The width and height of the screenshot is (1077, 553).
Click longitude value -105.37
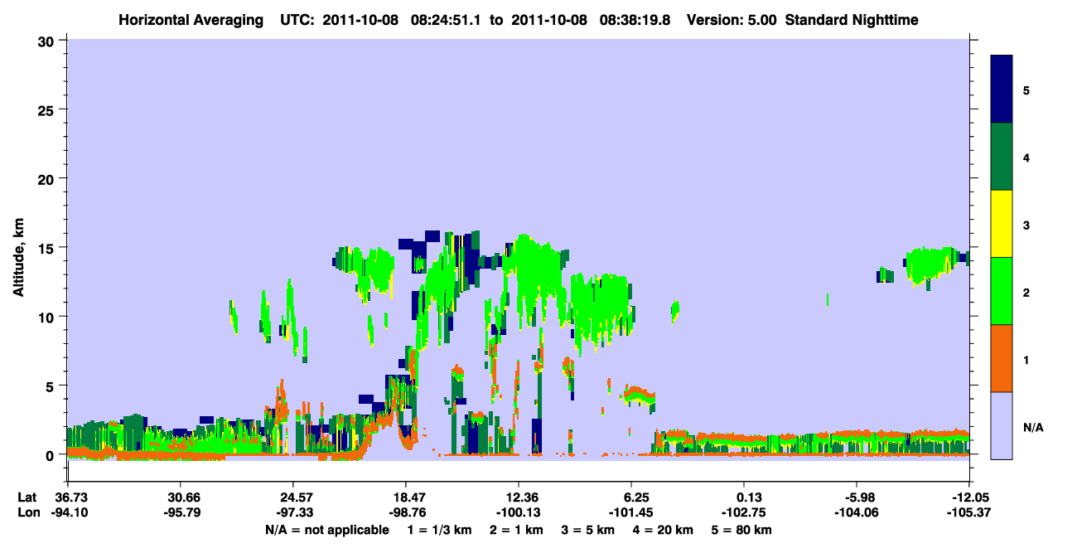pos(968,512)
